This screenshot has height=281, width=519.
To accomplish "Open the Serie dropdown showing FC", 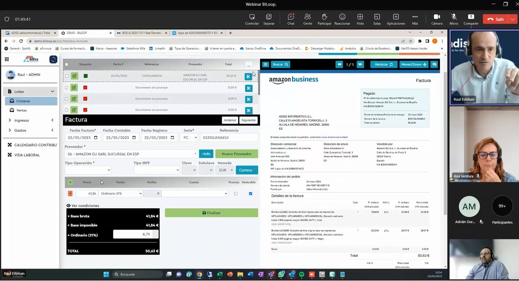I will (188, 137).
